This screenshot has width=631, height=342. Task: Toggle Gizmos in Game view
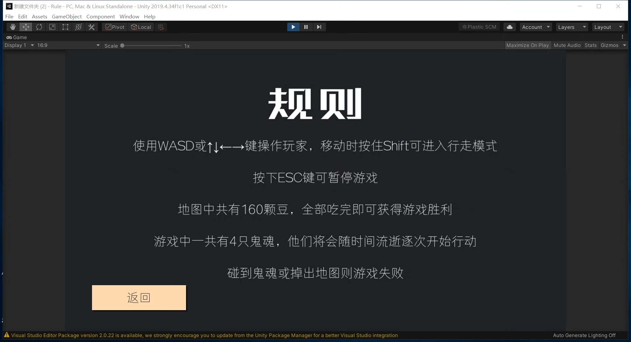pyautogui.click(x=610, y=45)
